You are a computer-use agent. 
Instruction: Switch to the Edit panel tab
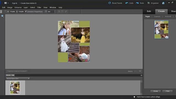(149, 11)
